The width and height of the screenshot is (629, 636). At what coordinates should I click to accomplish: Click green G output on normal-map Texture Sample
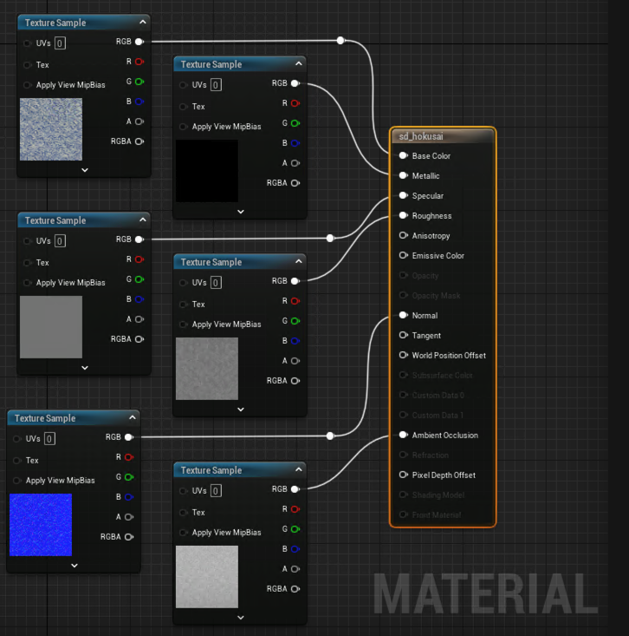129,477
